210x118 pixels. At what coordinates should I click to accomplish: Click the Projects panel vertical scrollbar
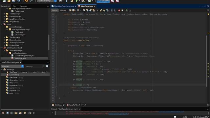point(49,42)
